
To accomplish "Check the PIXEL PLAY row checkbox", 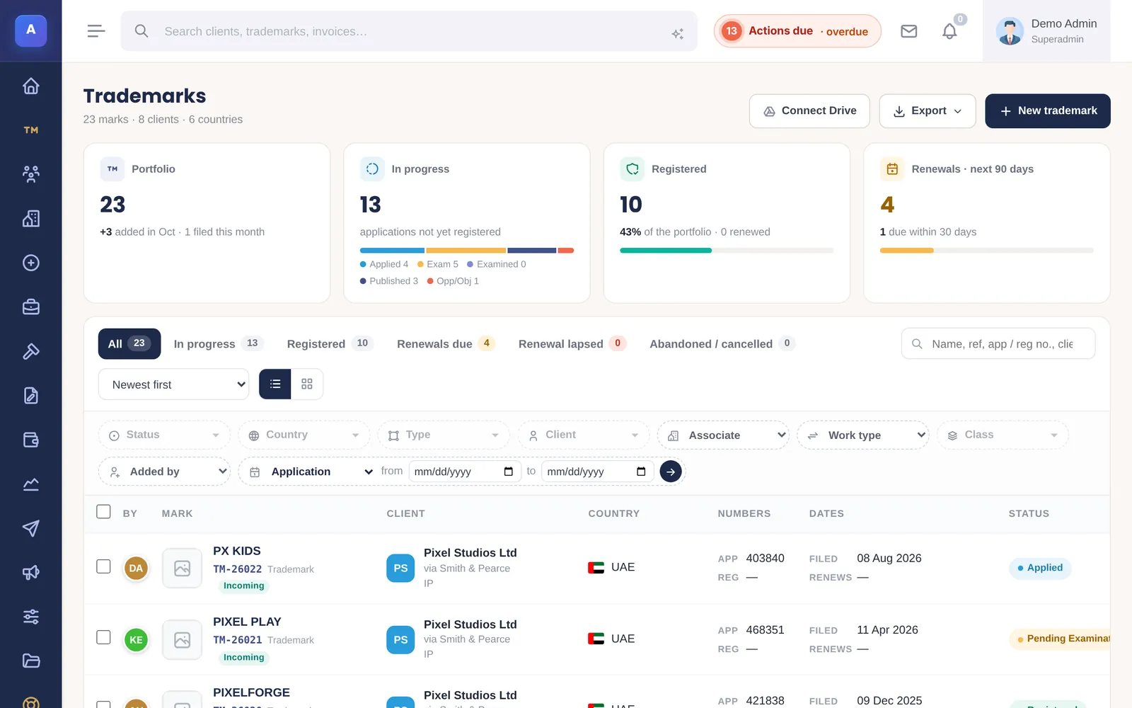I will click(x=103, y=637).
